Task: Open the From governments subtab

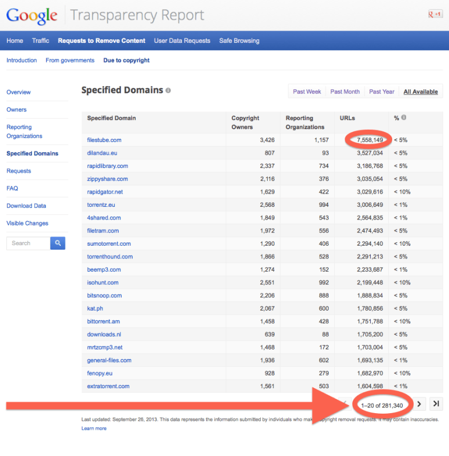Action: (70, 60)
